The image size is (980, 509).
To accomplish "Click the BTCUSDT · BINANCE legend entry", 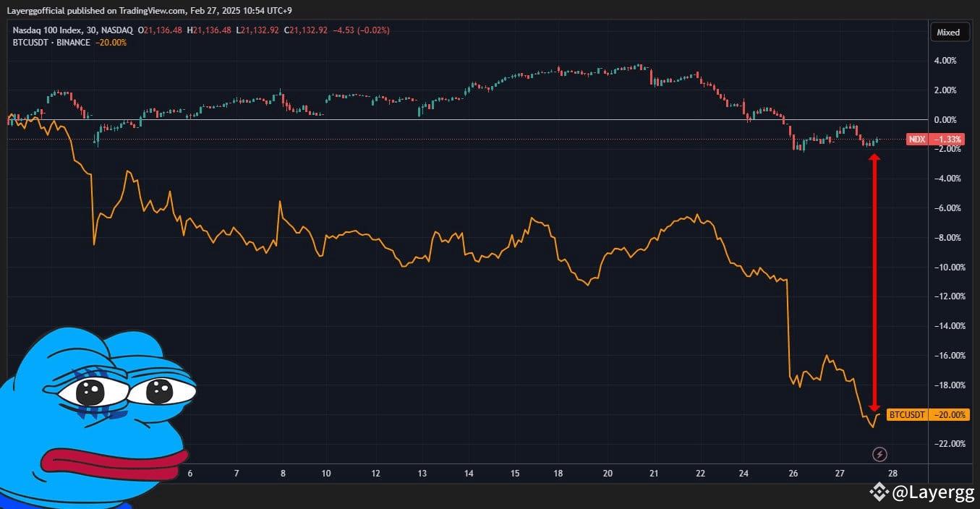I will click(51, 43).
